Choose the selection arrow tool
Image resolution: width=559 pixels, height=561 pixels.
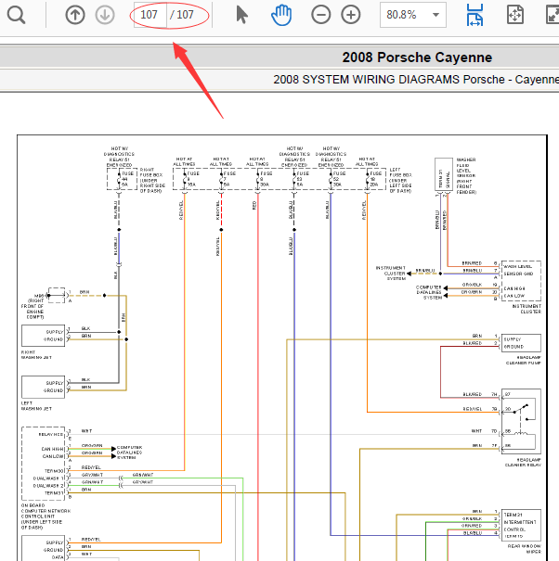[x=241, y=15]
